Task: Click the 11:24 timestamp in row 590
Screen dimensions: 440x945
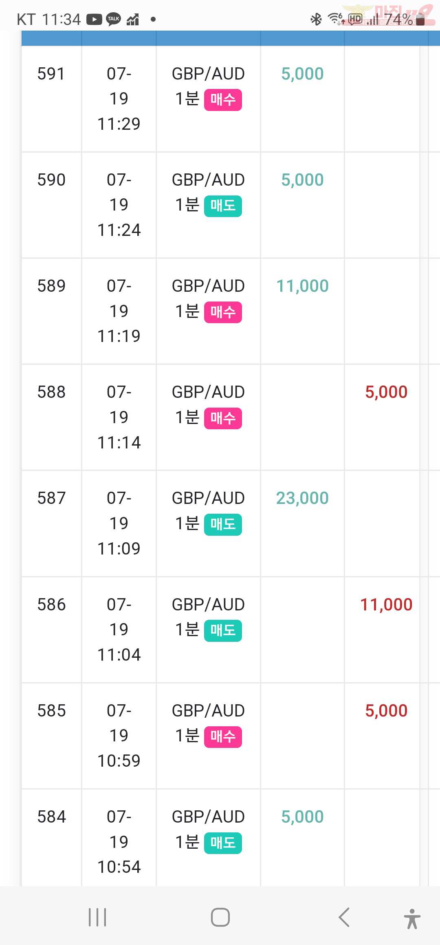Action: click(x=119, y=230)
